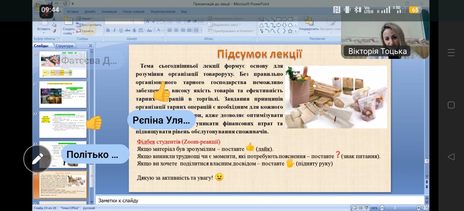Image resolution: width=464 pixels, height=211 pixels.
Task: Select slide 21 thumbnail
Action: (x=63, y=95)
